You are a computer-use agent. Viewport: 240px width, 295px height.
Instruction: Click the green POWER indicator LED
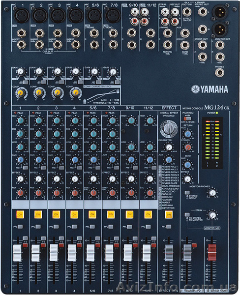[x=217, y=113]
